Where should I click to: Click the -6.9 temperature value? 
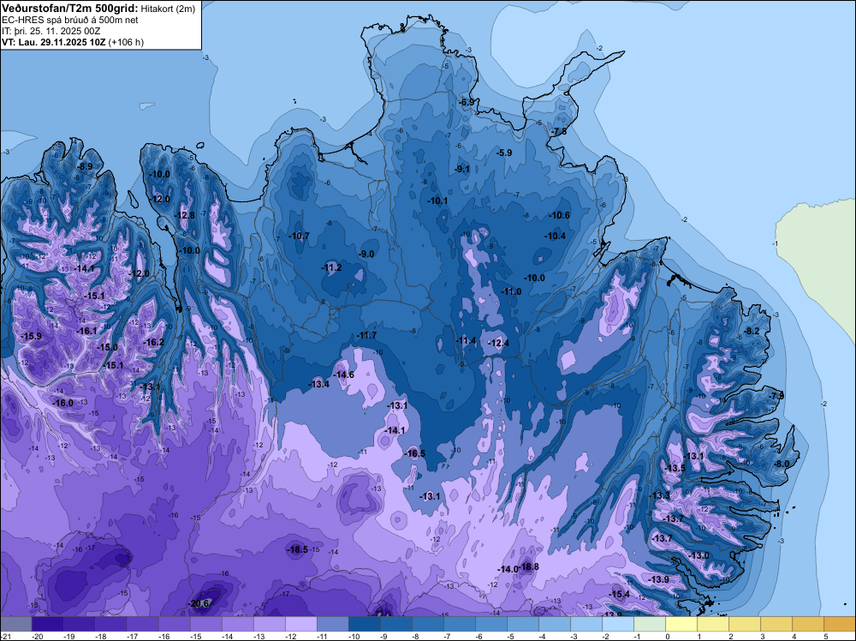pos(467,102)
